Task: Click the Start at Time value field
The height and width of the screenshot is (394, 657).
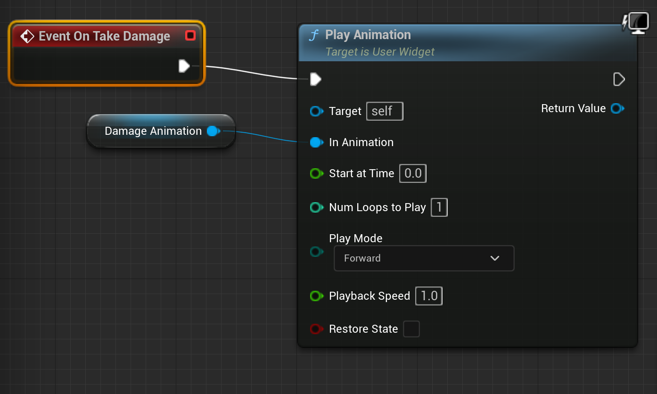Action: point(413,173)
